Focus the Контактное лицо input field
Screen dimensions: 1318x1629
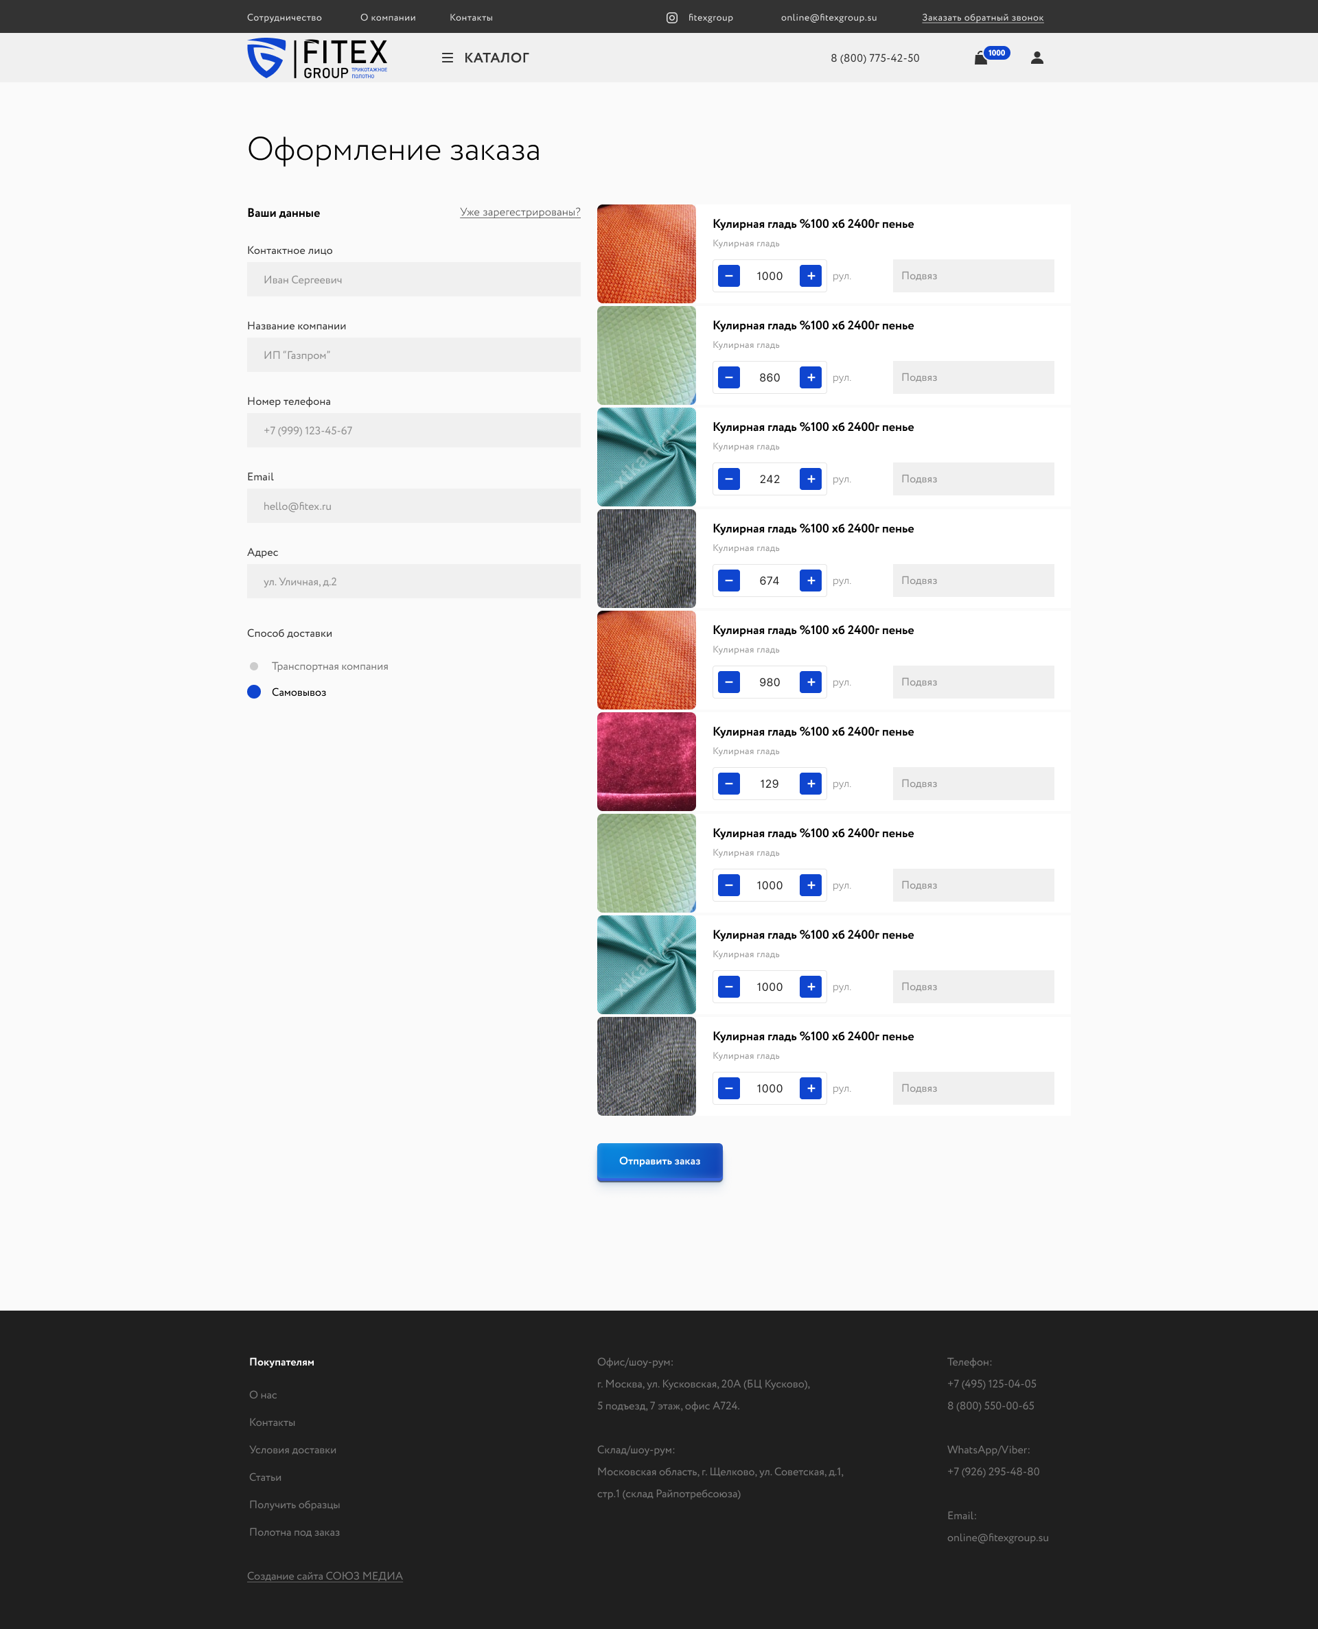413,279
